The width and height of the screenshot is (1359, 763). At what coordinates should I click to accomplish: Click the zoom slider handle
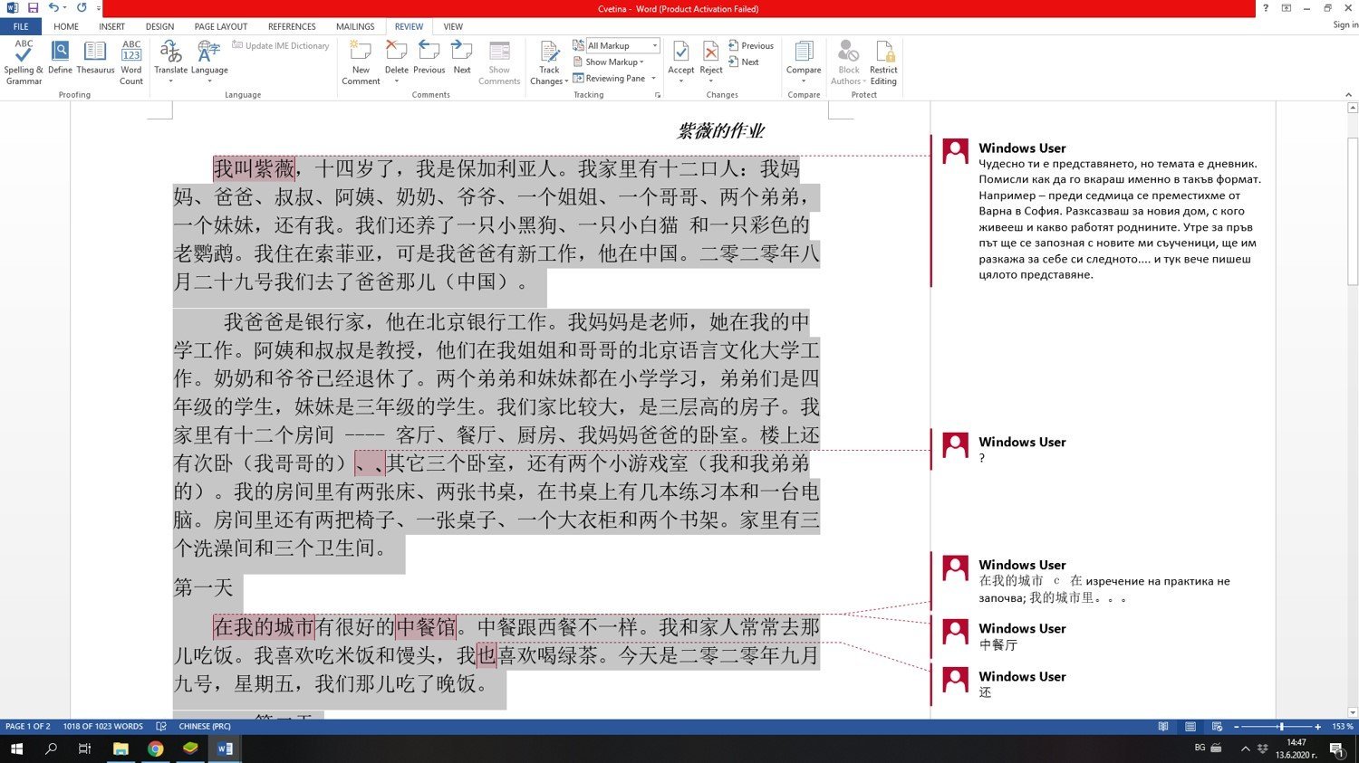click(1281, 727)
